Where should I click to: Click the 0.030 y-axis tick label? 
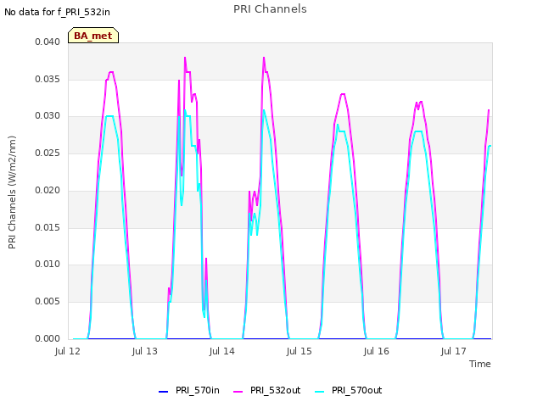tap(48, 115)
